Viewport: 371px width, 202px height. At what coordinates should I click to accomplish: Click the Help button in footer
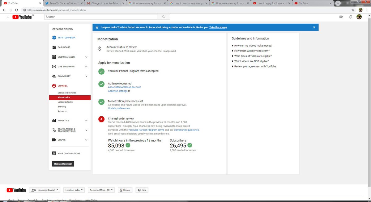point(142,190)
